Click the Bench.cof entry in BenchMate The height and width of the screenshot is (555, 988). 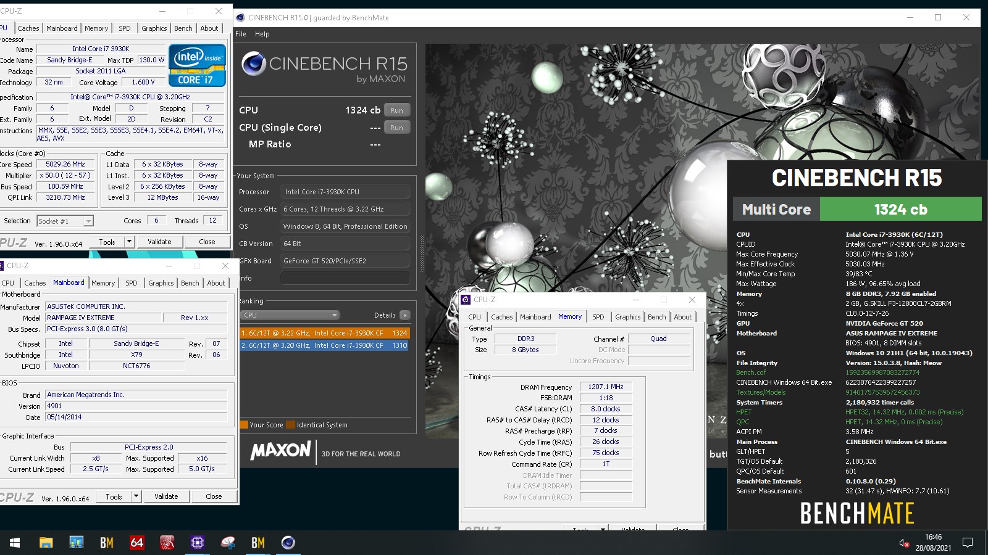[x=750, y=372]
